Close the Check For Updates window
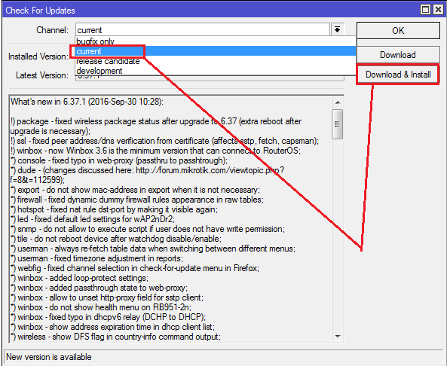 coord(438,10)
